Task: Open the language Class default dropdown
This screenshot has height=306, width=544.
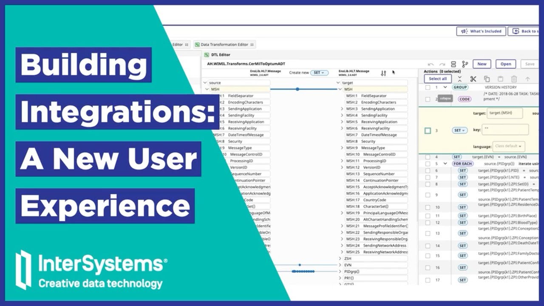Action: pos(509,146)
